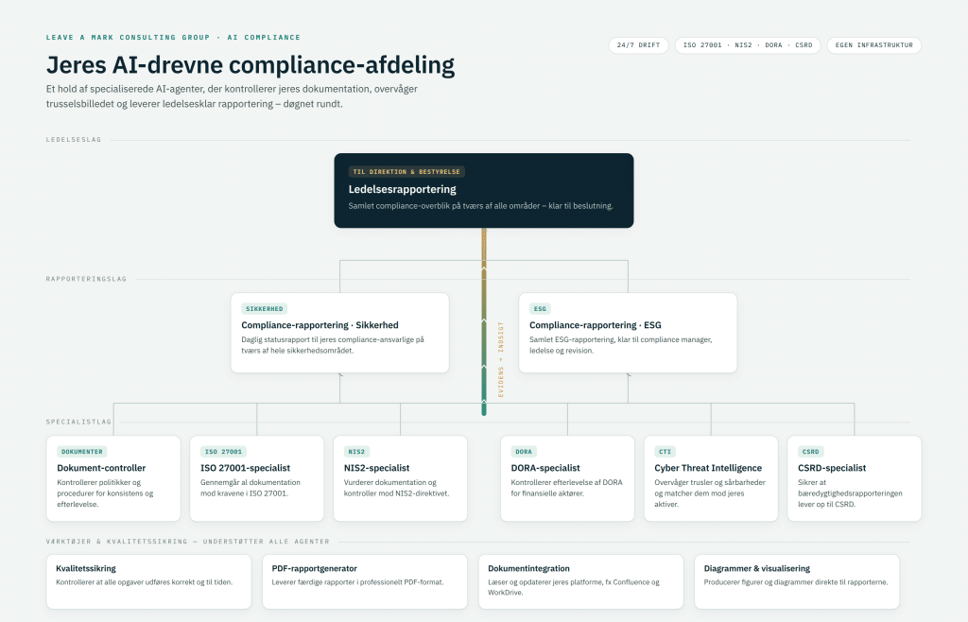Click the VÆRKTØJER & KVALITETSSIKRING section label

click(x=188, y=542)
